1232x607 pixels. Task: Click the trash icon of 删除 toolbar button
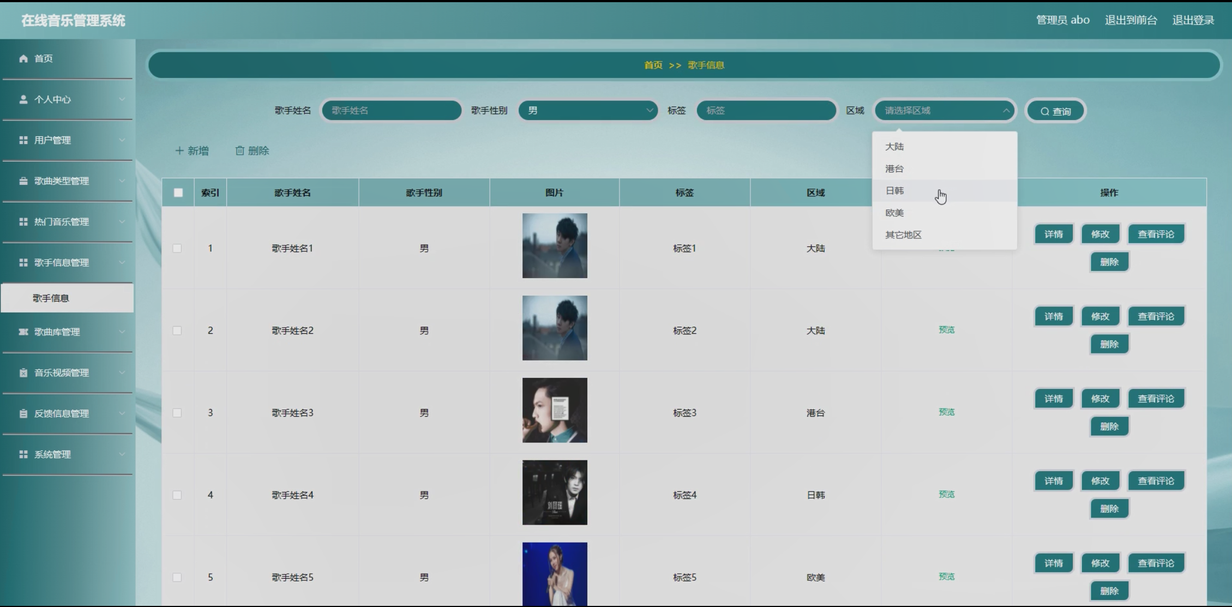(239, 151)
